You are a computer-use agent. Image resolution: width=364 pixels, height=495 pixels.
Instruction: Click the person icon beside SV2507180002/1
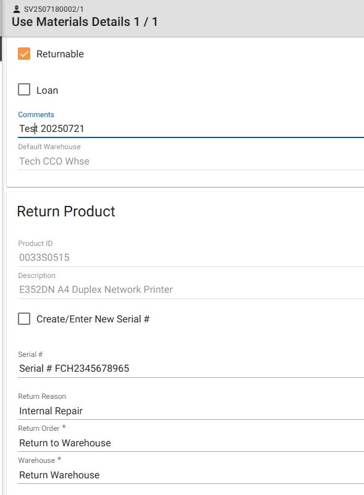coord(17,9)
